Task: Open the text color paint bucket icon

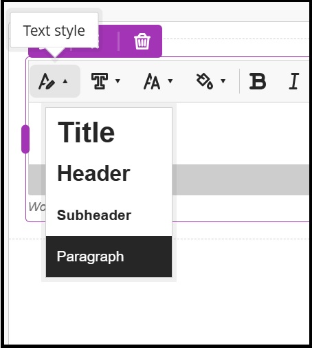Action: coord(205,81)
